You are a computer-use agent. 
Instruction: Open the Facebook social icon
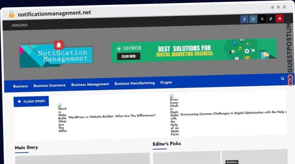point(244,19)
